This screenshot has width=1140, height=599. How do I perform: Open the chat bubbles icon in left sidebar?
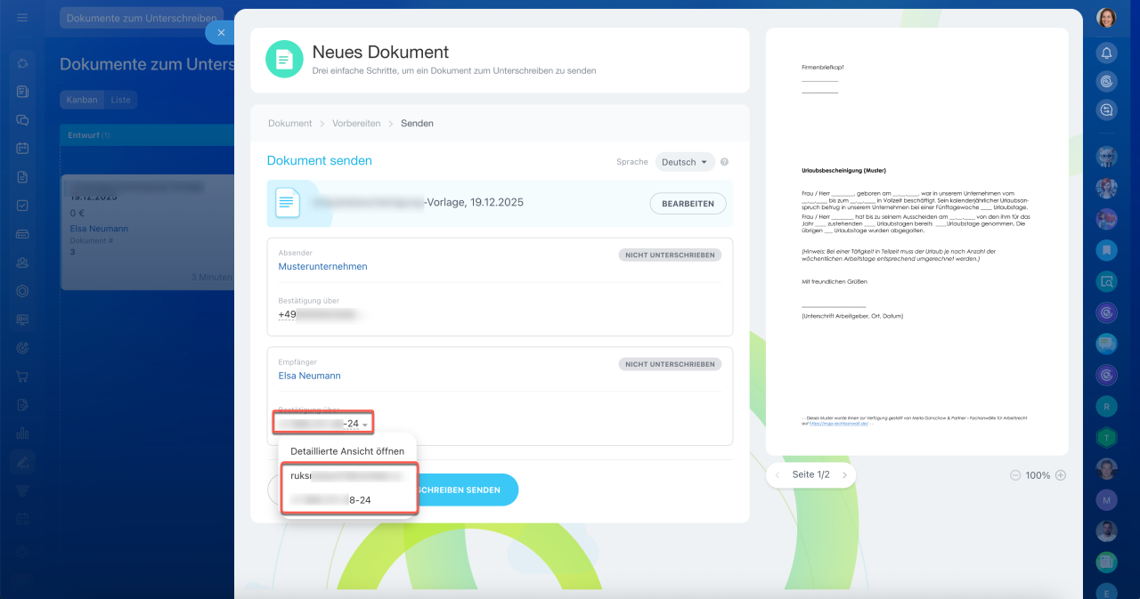pyautogui.click(x=22, y=119)
